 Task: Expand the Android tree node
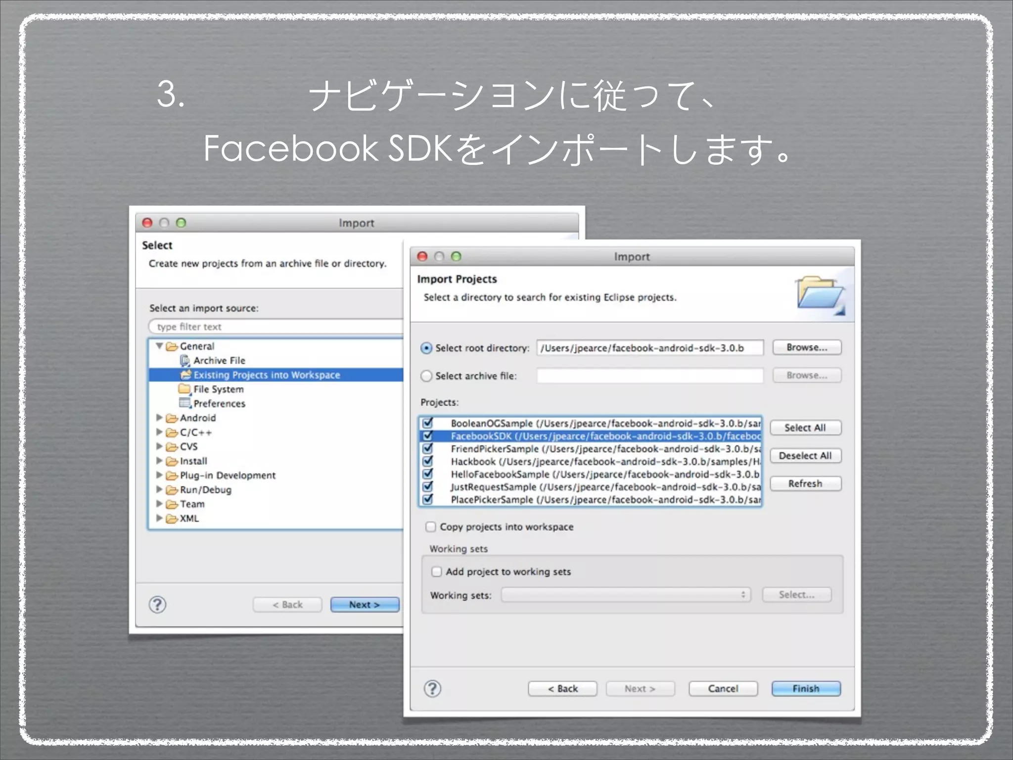[x=159, y=418]
